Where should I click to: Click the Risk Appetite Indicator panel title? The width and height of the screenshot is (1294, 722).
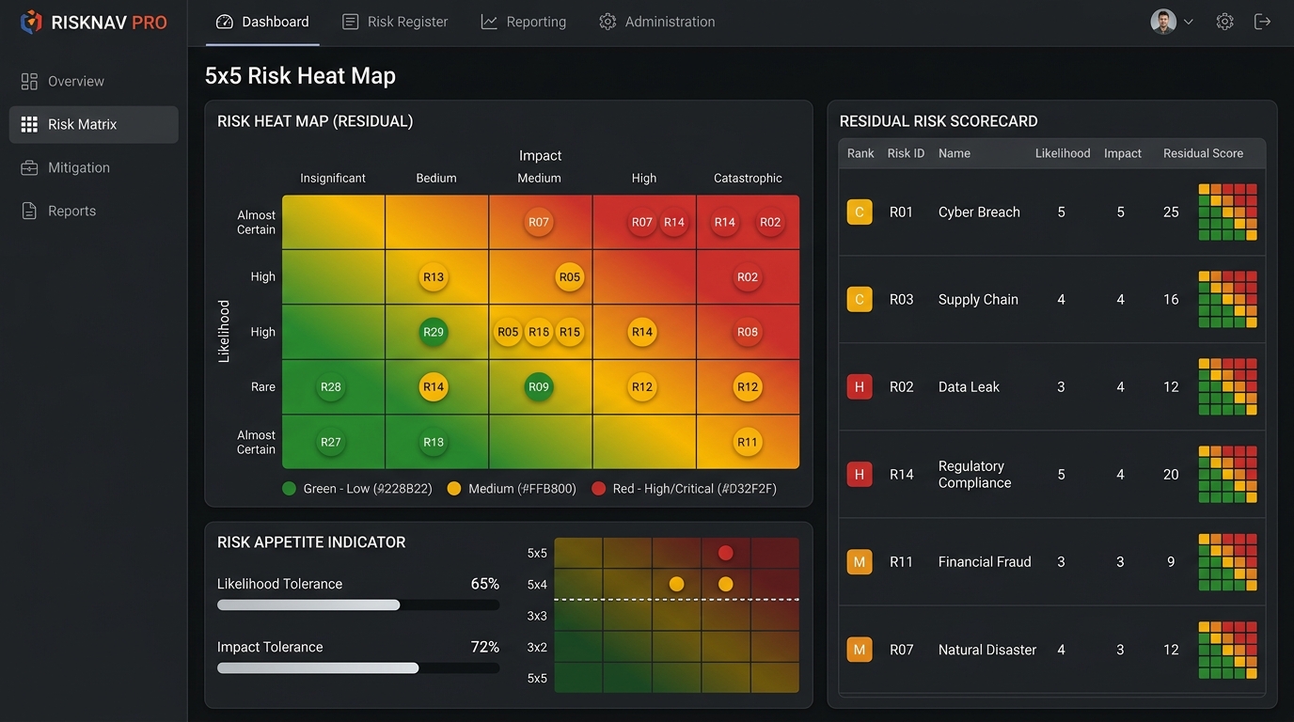(311, 542)
